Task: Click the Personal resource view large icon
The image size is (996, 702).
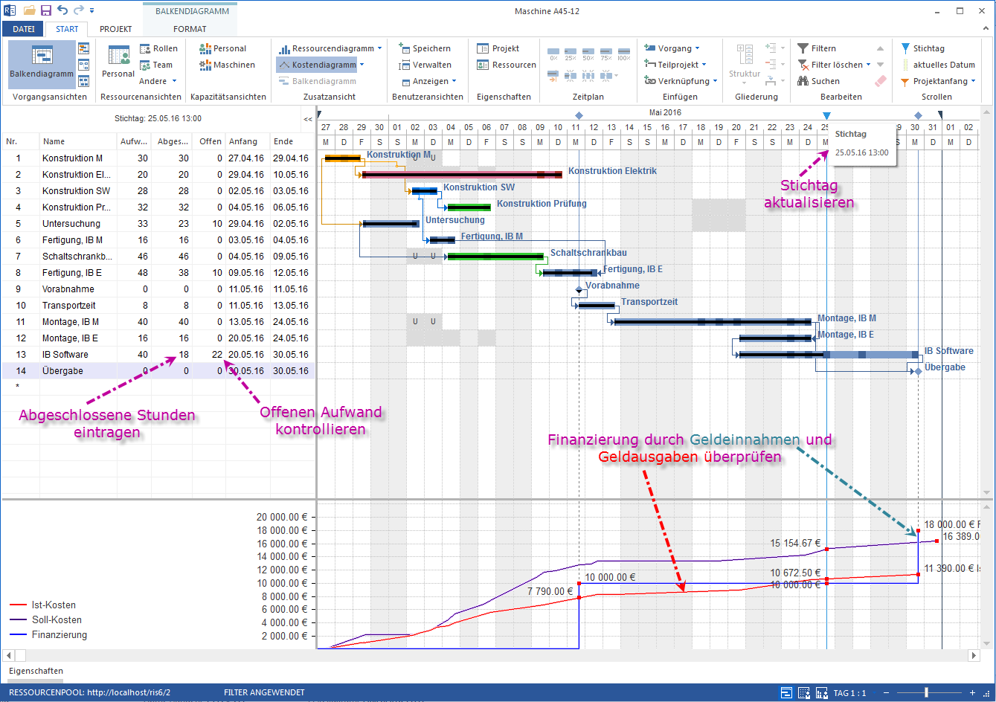Action: pos(118,58)
